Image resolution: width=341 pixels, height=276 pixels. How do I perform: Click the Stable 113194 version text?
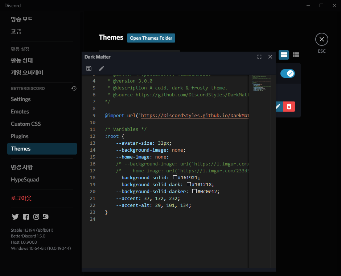coord(32,230)
